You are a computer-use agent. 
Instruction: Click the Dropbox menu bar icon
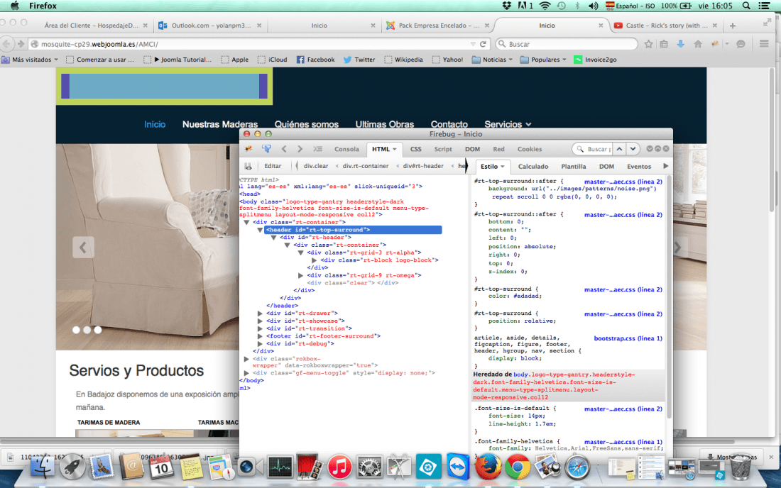click(506, 6)
